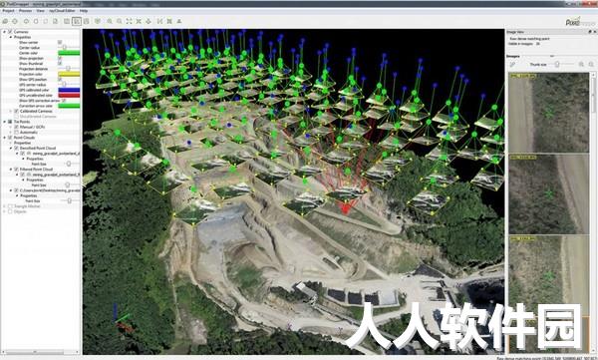Open the View menu
598x360 pixels.
point(41,11)
